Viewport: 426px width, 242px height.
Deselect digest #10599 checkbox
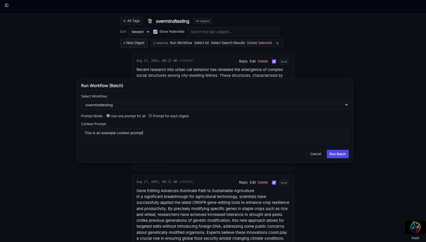(x=274, y=183)
